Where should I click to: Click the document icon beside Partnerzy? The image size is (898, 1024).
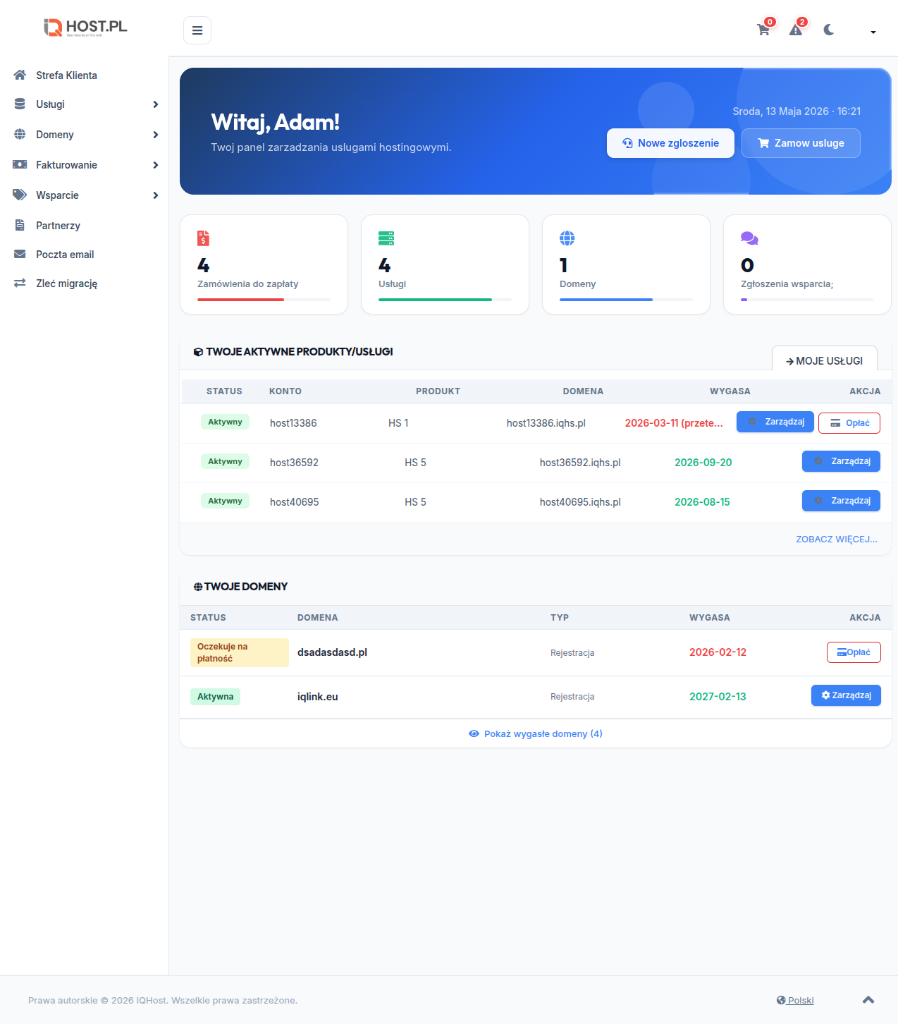[x=20, y=225]
